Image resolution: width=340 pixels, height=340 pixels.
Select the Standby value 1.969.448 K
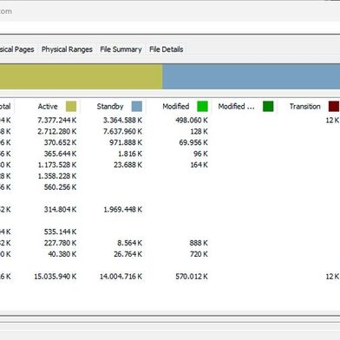point(122,210)
